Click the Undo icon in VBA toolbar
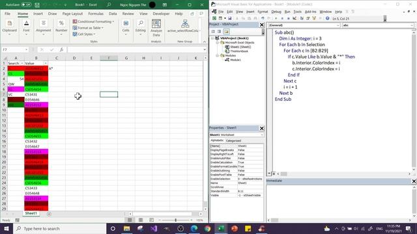The height and width of the screenshot is (234, 417). point(263,18)
